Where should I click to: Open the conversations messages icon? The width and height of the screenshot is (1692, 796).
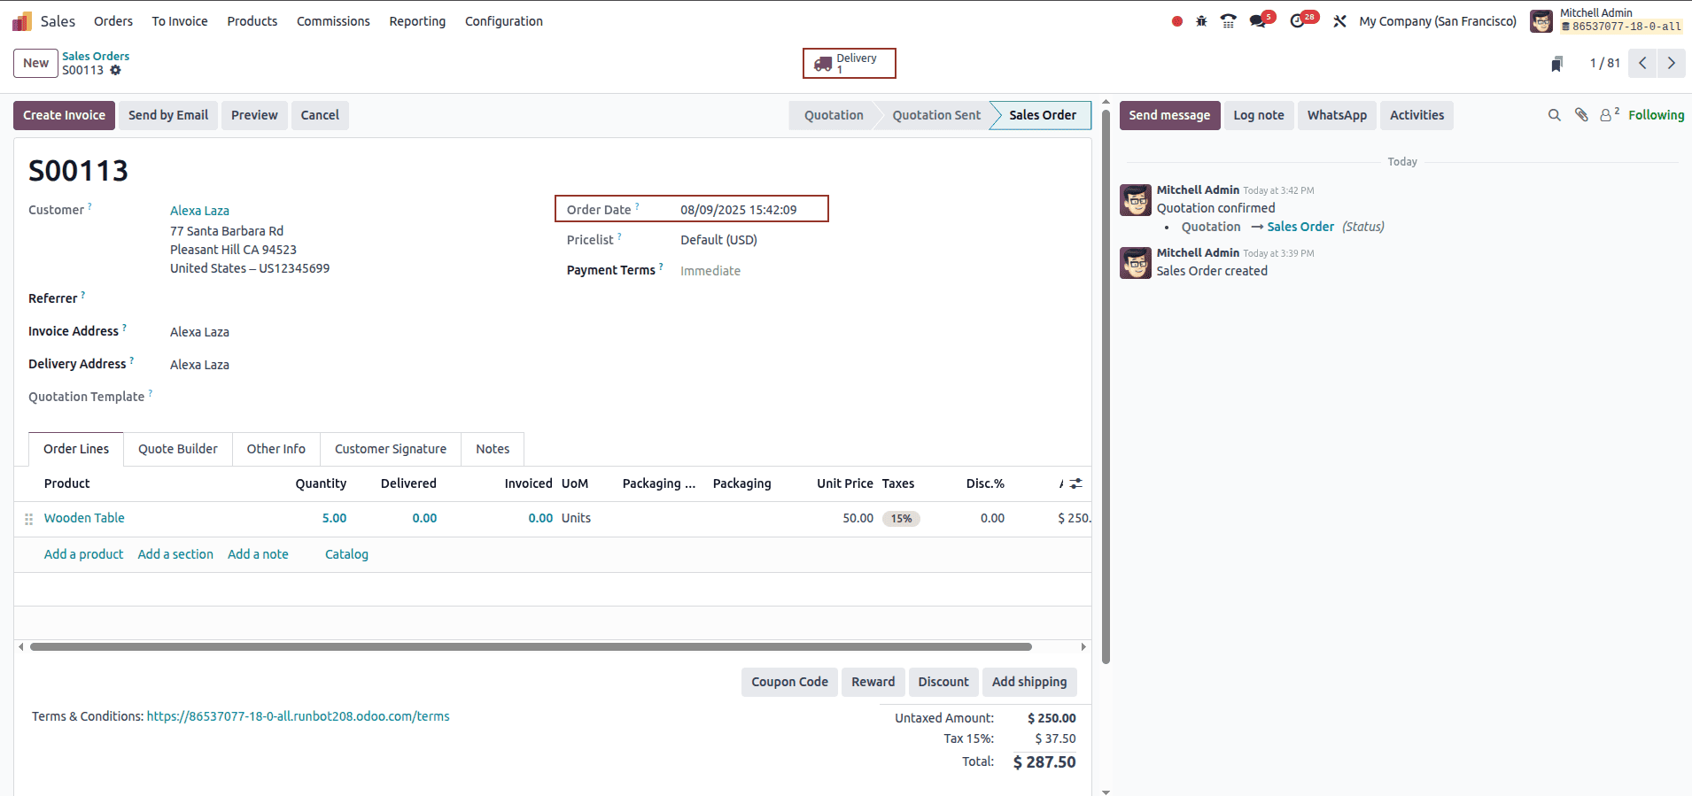pyautogui.click(x=1258, y=21)
